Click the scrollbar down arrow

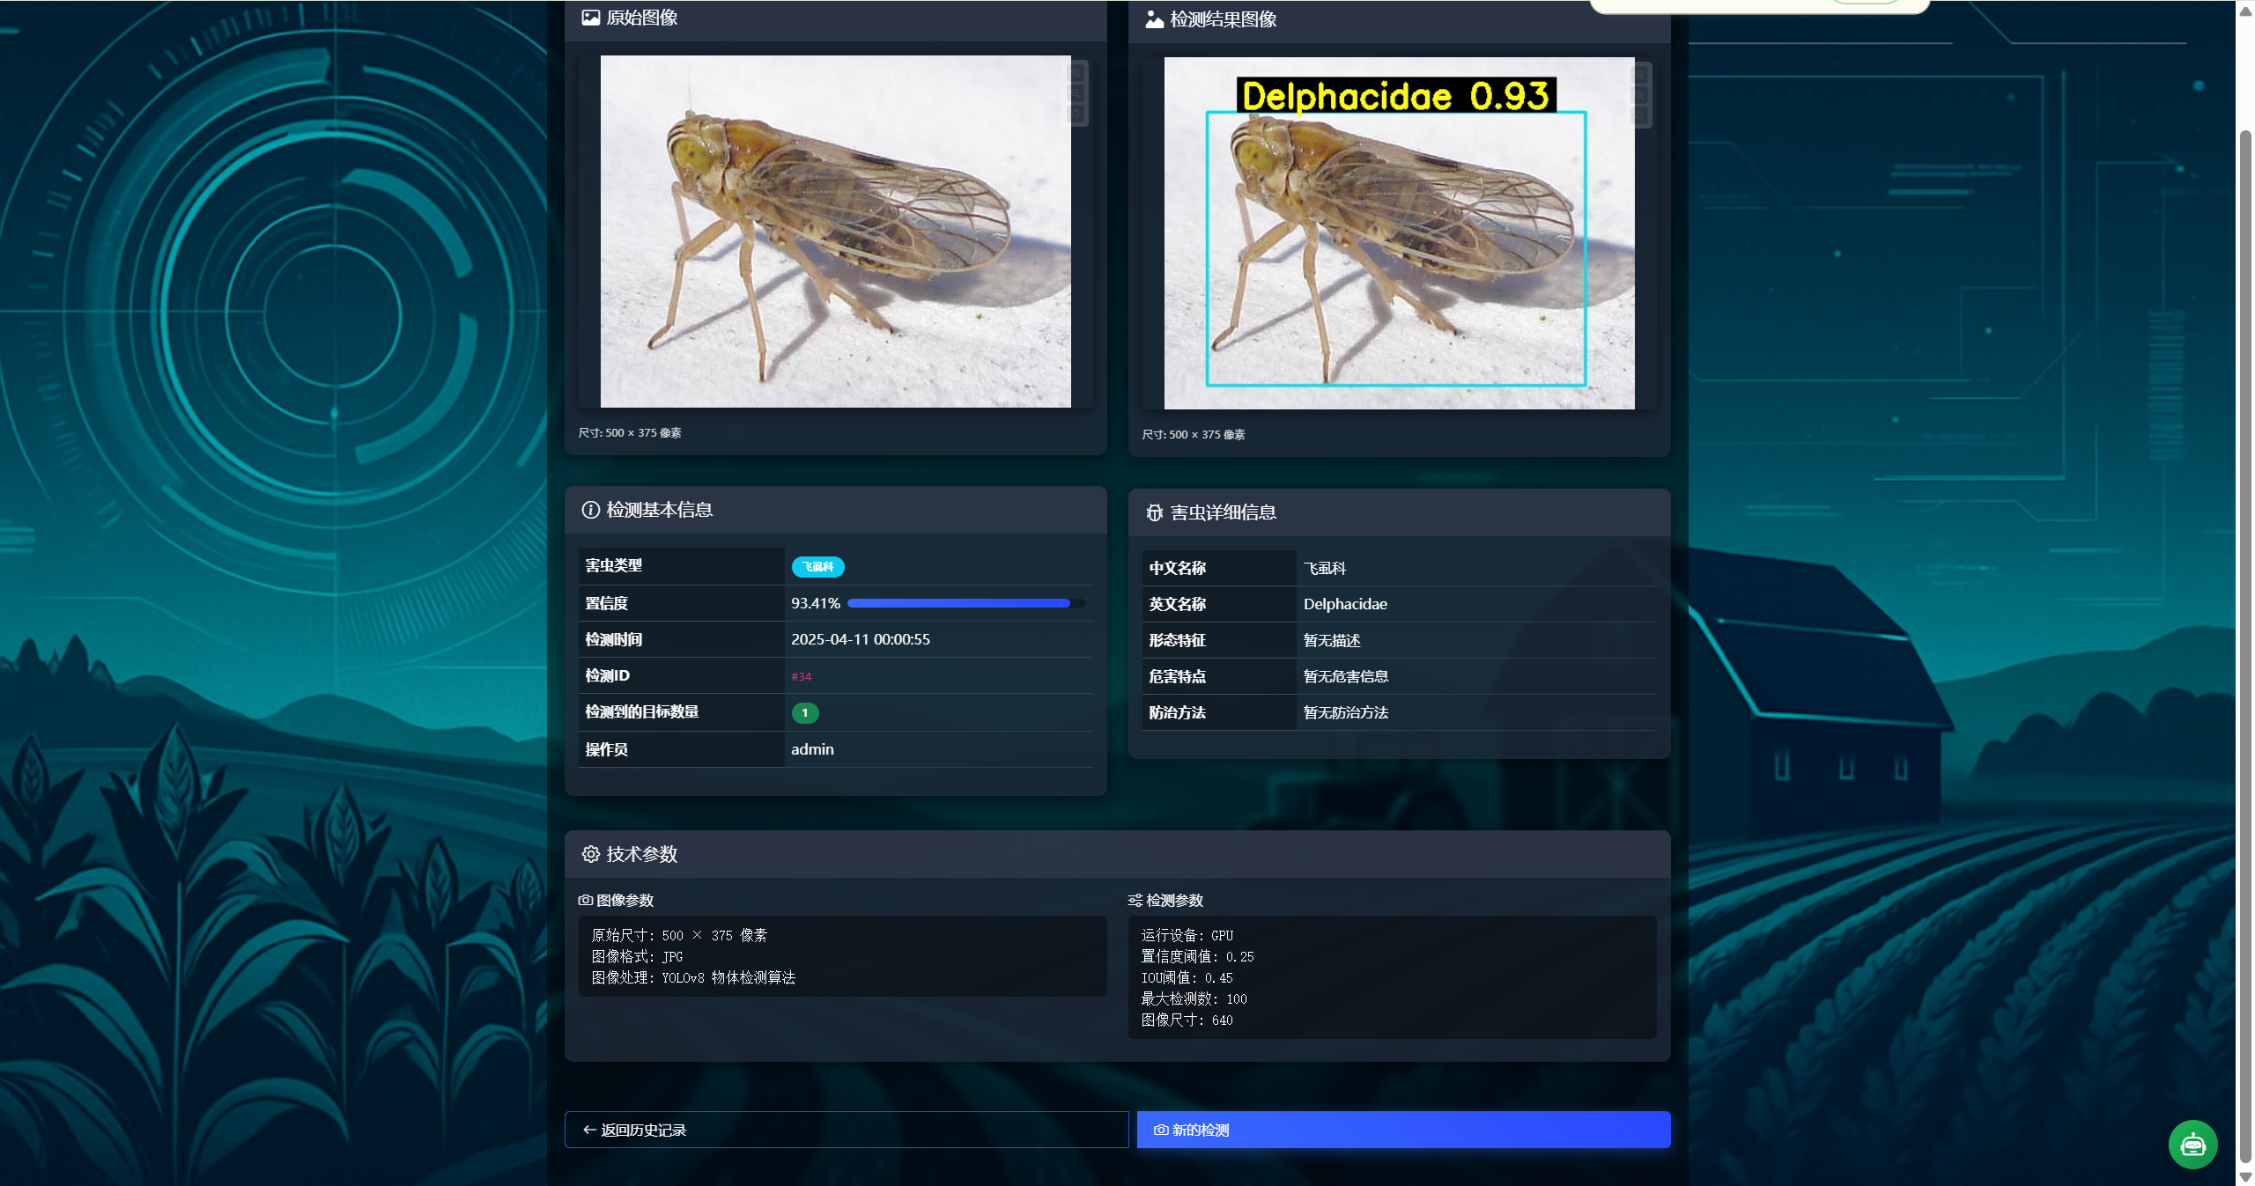[2245, 1177]
